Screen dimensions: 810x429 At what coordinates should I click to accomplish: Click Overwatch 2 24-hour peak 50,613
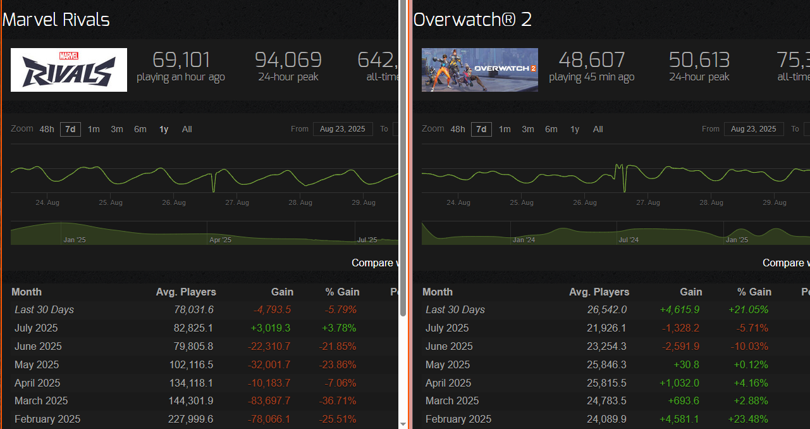click(699, 60)
